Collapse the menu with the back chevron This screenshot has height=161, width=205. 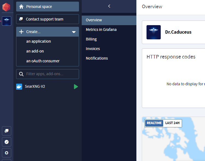(x=109, y=6)
